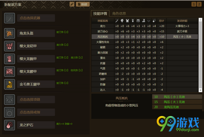Click the helmet column header icon

pyautogui.click(x=122, y=21)
